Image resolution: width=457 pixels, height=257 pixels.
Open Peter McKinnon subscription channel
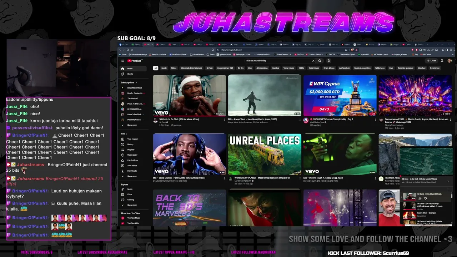(133, 120)
